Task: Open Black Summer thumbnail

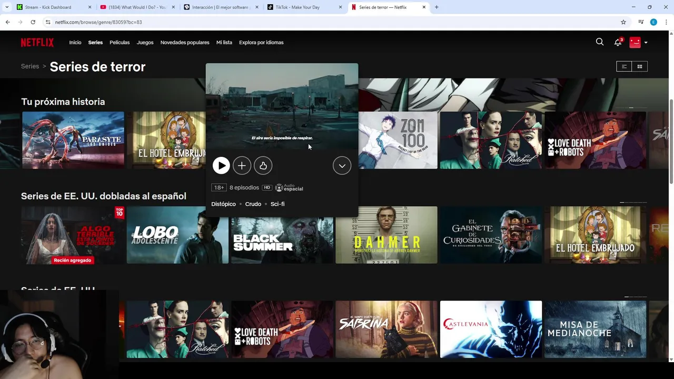Action: coord(282,240)
